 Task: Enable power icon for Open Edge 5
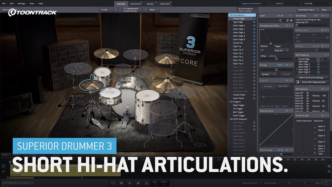[x=254, y=123]
